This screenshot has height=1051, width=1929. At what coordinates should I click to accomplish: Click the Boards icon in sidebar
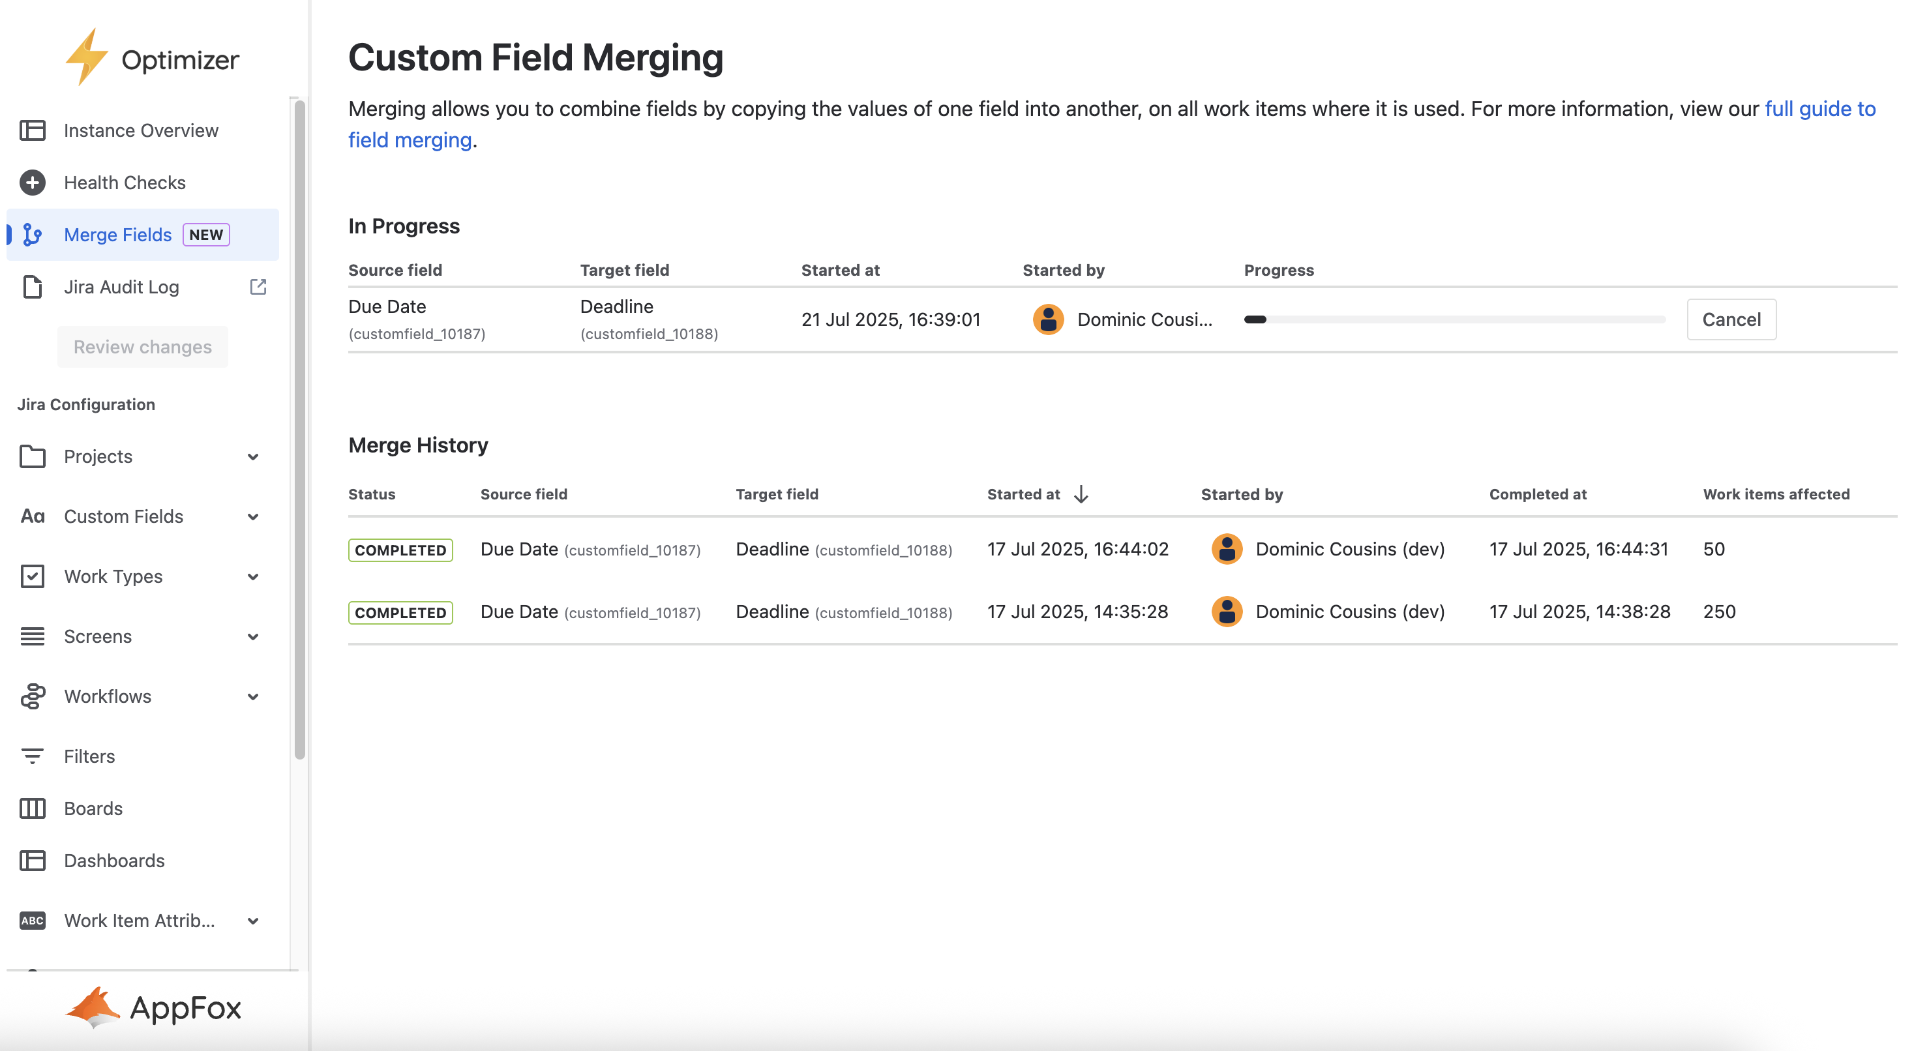click(x=32, y=808)
